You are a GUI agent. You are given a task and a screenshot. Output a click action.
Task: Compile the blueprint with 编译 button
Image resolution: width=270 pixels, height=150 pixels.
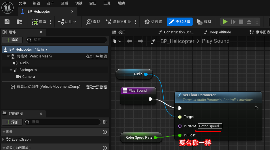[39, 22]
